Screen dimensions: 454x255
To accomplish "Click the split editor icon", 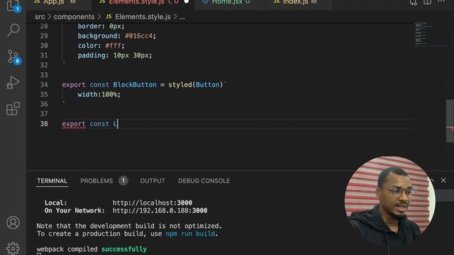I will click(x=427, y=2).
